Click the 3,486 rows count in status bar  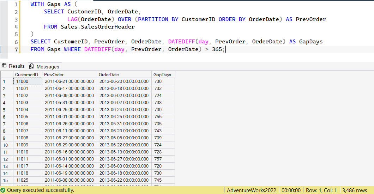[355, 190]
